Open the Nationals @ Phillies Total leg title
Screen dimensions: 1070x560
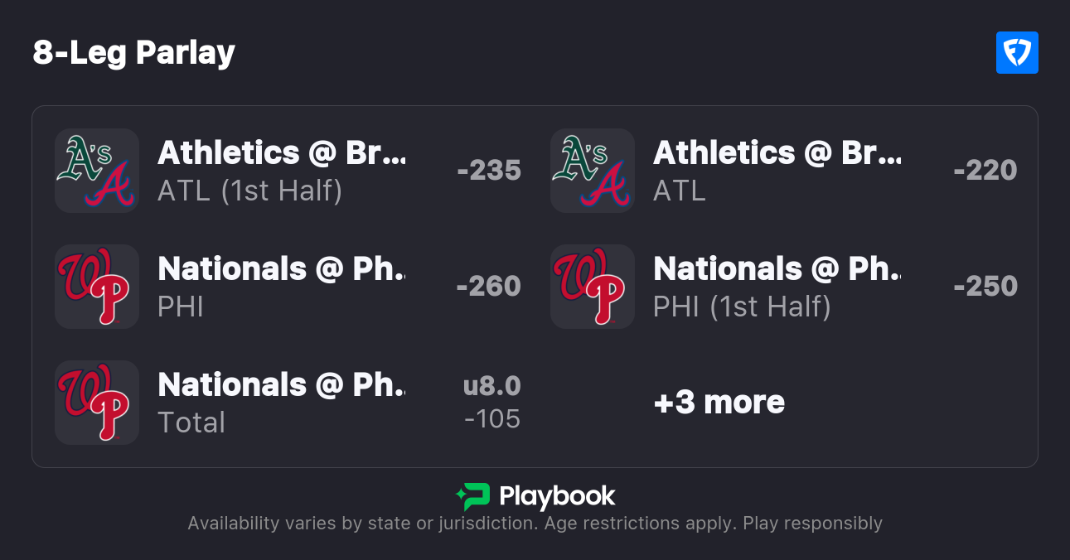coord(282,385)
